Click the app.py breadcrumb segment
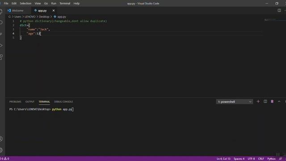This screenshot has width=286, height=161. point(62,17)
